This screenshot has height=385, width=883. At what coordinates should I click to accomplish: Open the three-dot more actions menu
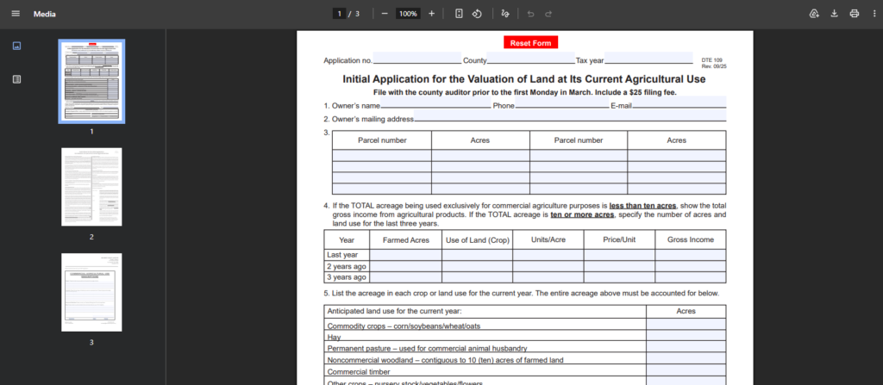[873, 14]
